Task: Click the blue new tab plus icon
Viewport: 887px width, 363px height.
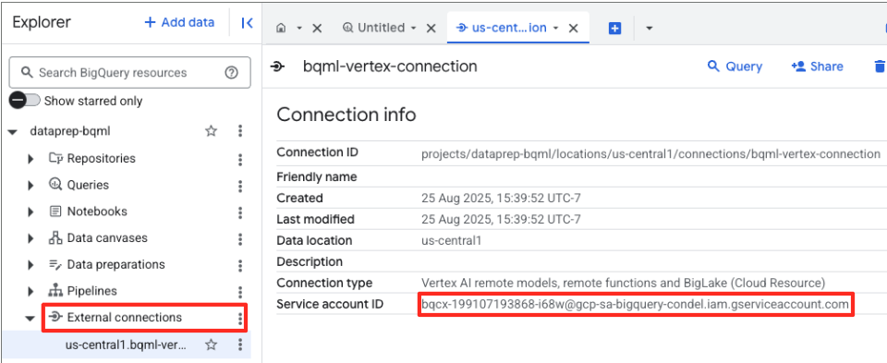Action: [615, 28]
